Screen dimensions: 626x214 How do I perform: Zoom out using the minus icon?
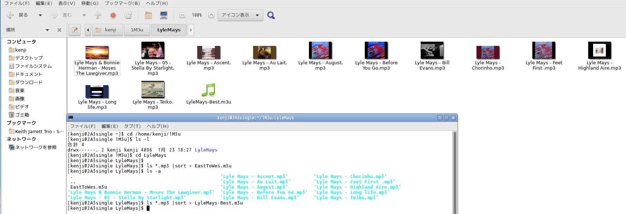coord(182,15)
